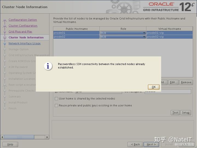Viewport: 197px width, 148px height.
Task: Click the OS Password input field
Action: click(168, 92)
